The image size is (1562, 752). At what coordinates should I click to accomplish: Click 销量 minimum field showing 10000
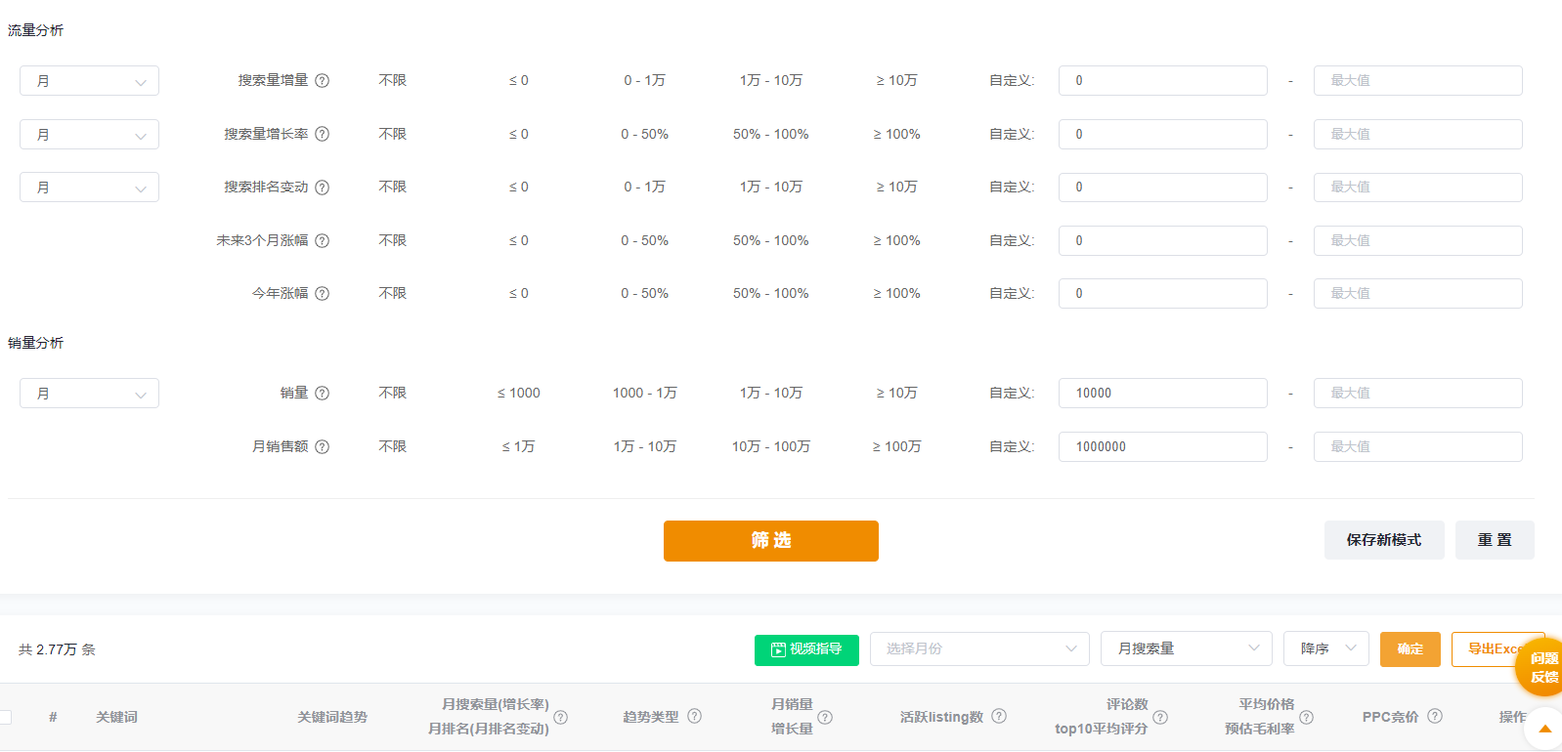coord(1162,393)
